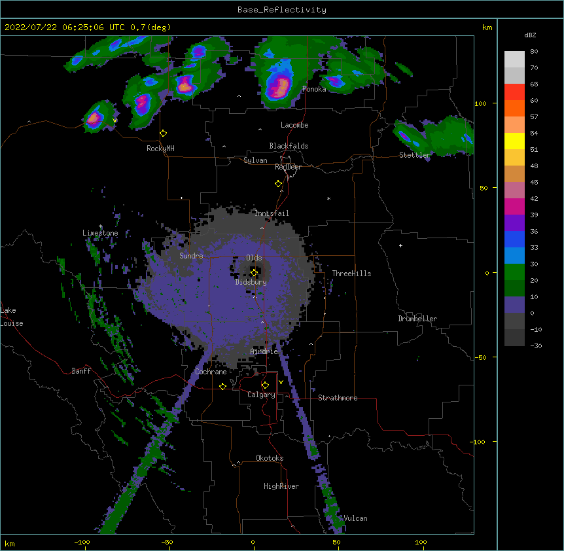Viewport: 564px width, 551px height.
Task: Pick the red swatch in dBZ legend
Action: [514, 92]
